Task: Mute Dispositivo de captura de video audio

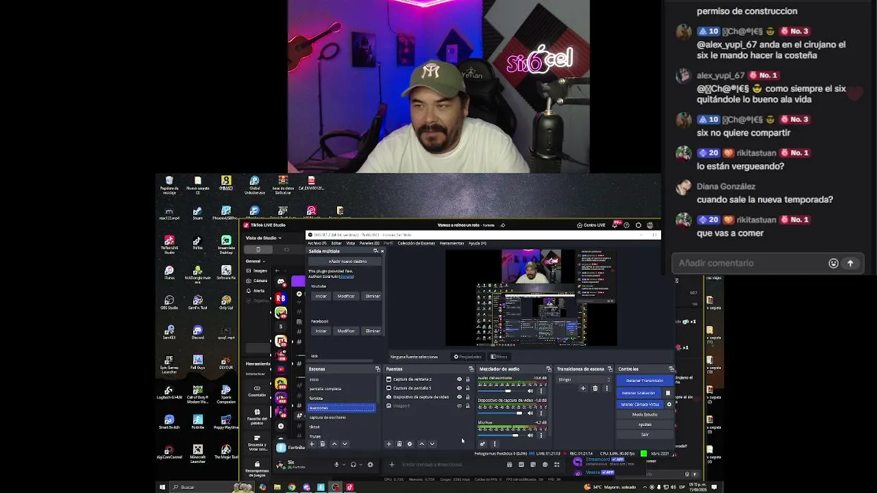Action: click(x=530, y=414)
